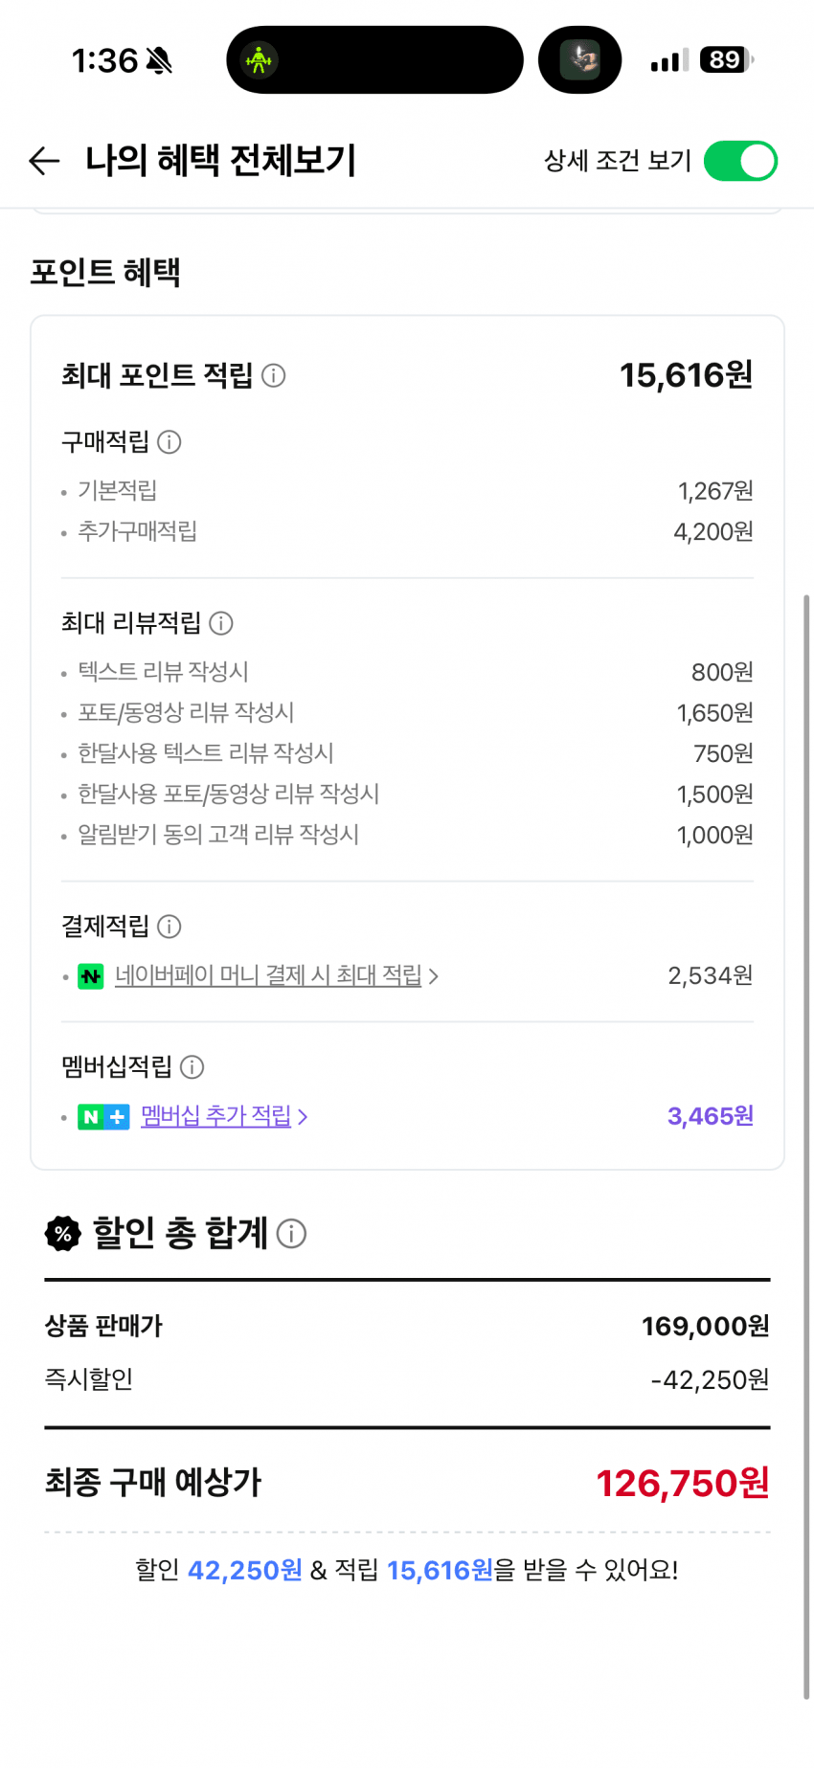
Task: Tap the 최종 구매 예상가 126,750원 amount
Action: 682,1483
